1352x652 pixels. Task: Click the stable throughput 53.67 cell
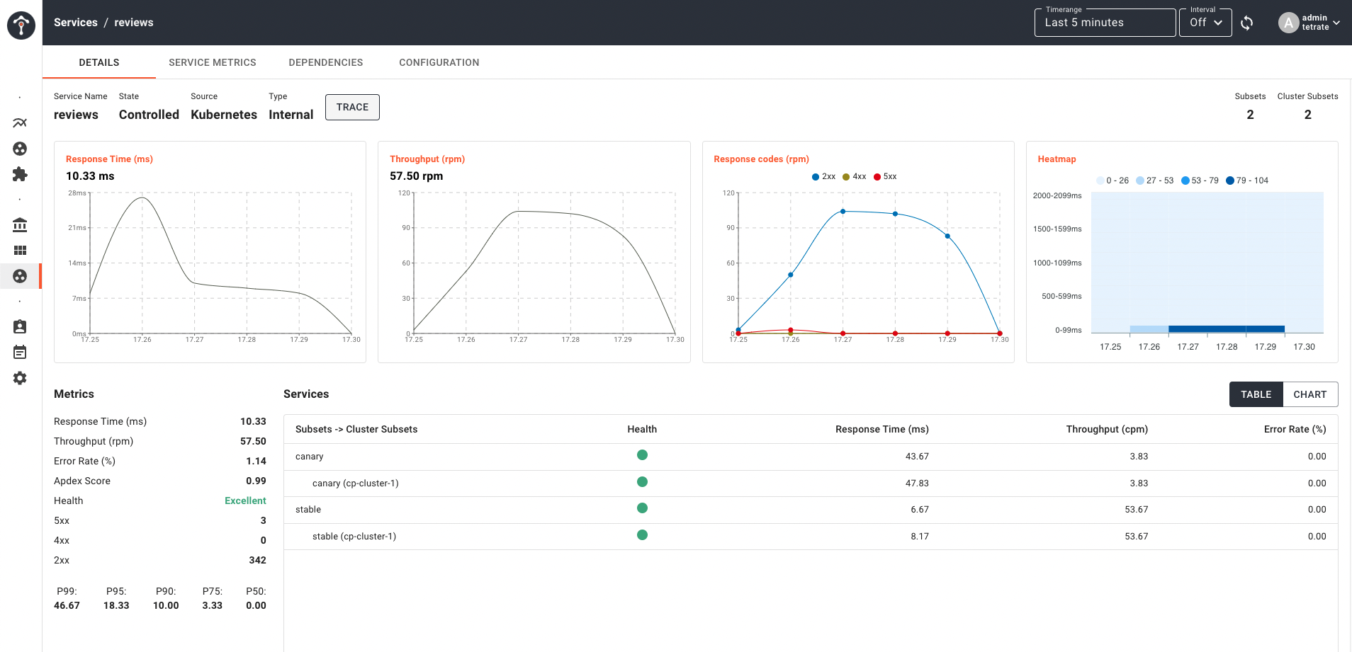pos(1137,510)
